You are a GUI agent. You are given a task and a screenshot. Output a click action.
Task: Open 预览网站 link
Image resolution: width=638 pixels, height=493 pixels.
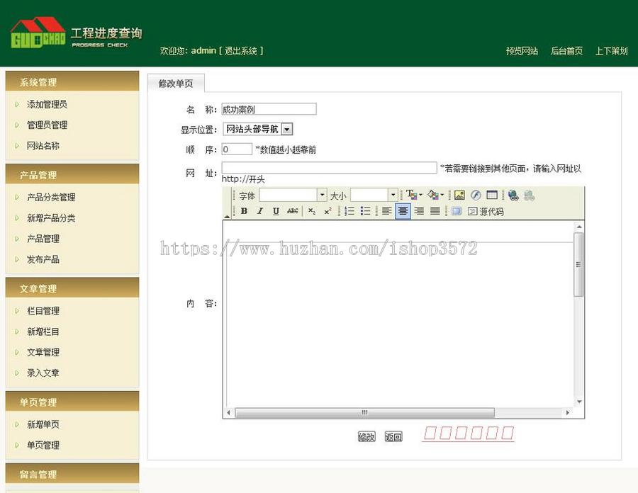[x=522, y=51]
